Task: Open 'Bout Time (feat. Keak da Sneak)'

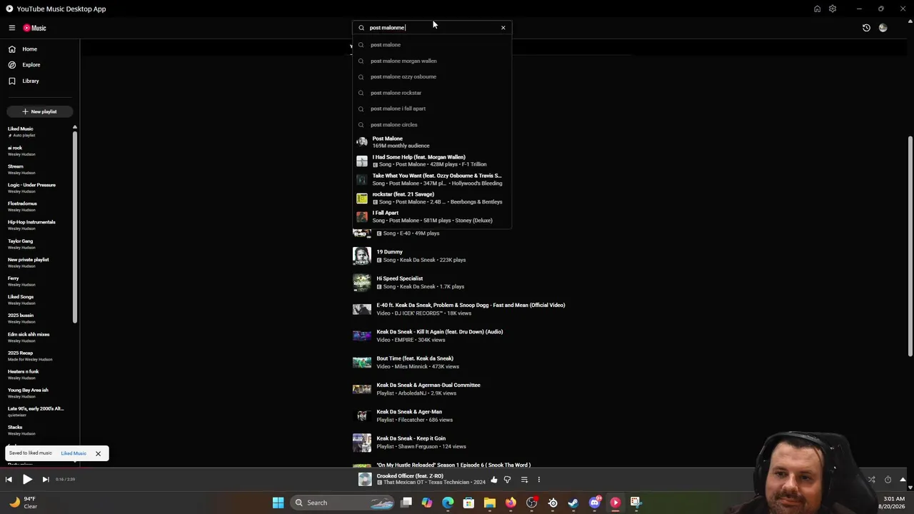Action: [x=415, y=358]
